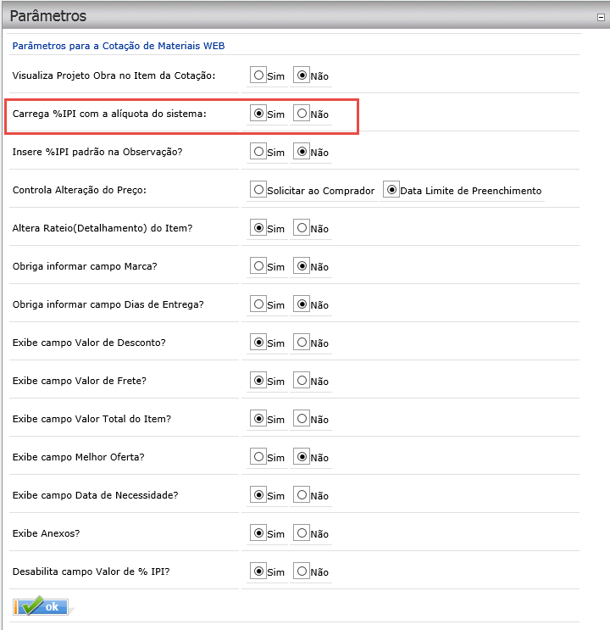Choose Sim for Exibe campo Melhor Oferta

258,457
